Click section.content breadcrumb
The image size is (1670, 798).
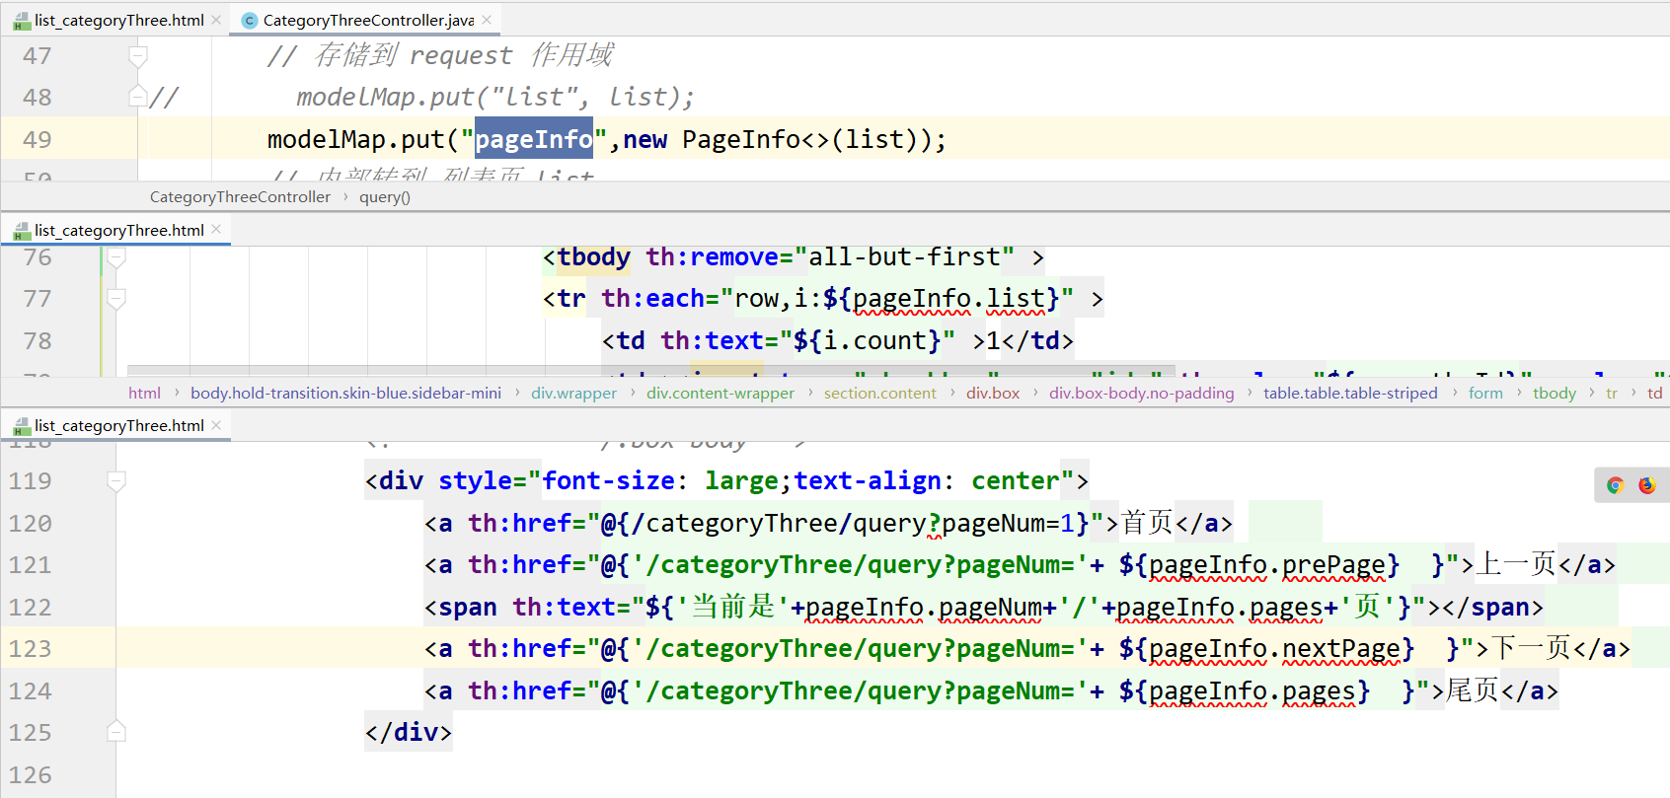pyautogui.click(x=880, y=393)
